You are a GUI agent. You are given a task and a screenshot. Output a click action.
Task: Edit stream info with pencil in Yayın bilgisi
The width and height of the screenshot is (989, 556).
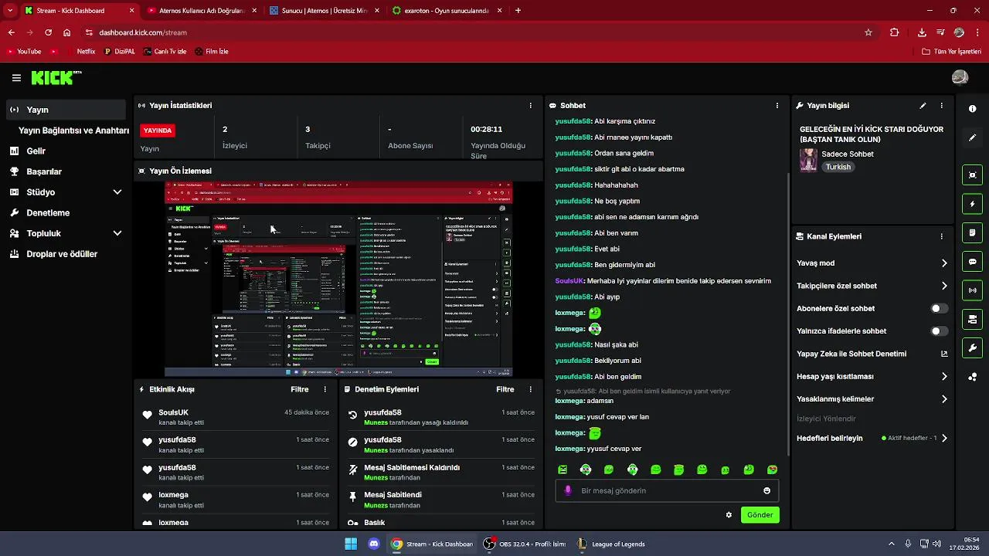(x=923, y=105)
